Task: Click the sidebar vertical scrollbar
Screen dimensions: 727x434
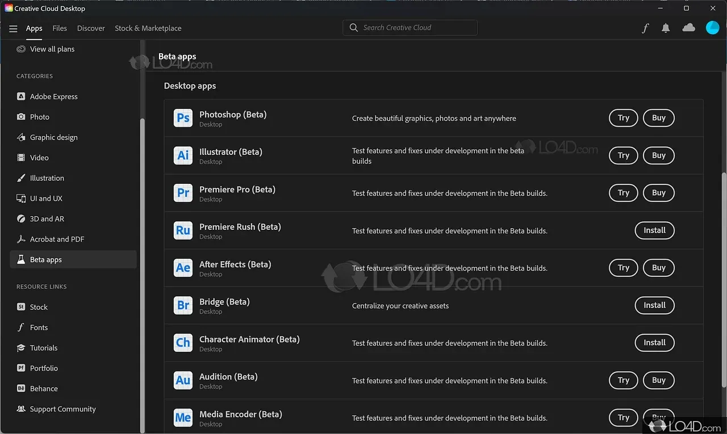Action: [x=143, y=275]
